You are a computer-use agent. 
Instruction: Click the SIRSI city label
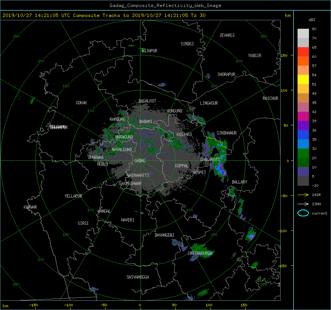pyautogui.click(x=83, y=223)
